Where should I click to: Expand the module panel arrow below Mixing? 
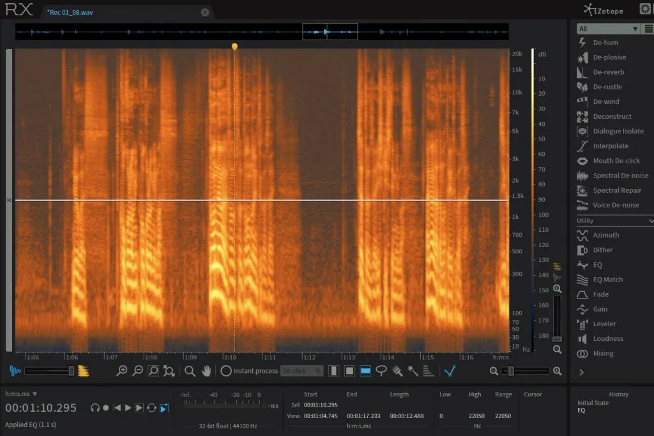click(x=581, y=372)
